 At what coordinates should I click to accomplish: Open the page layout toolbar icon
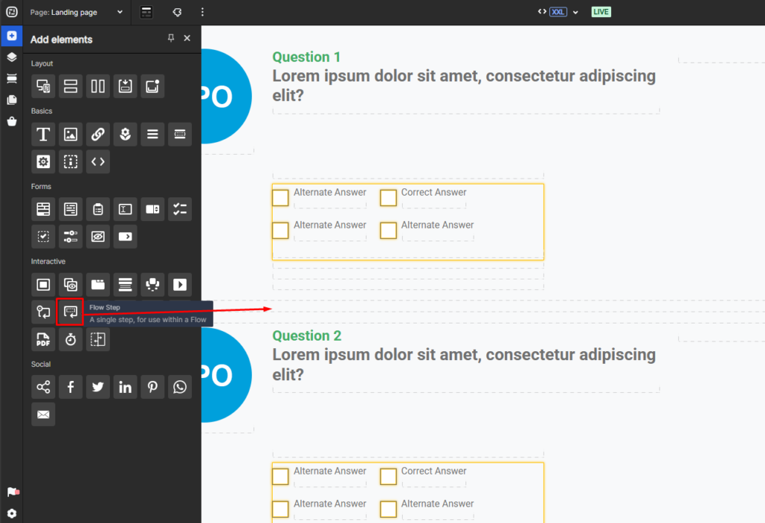point(146,12)
